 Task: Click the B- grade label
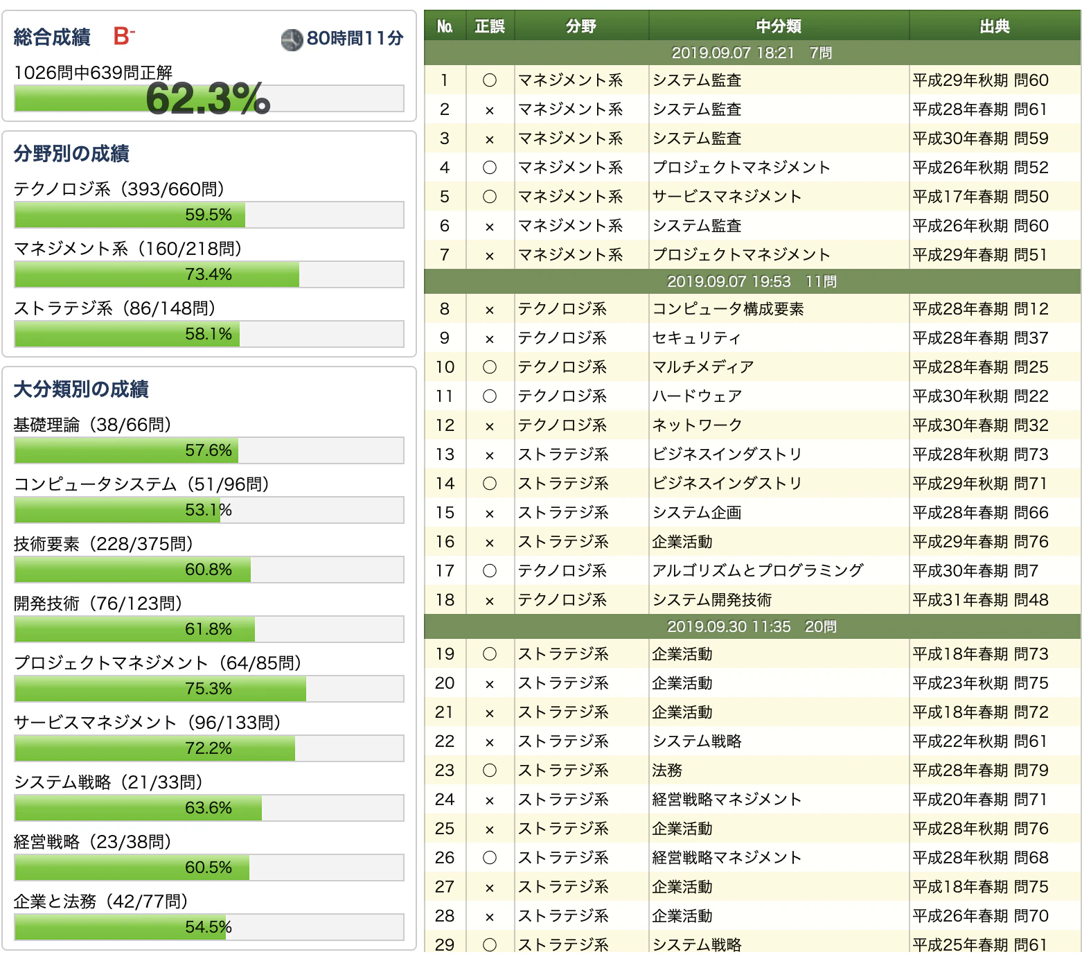pos(124,36)
